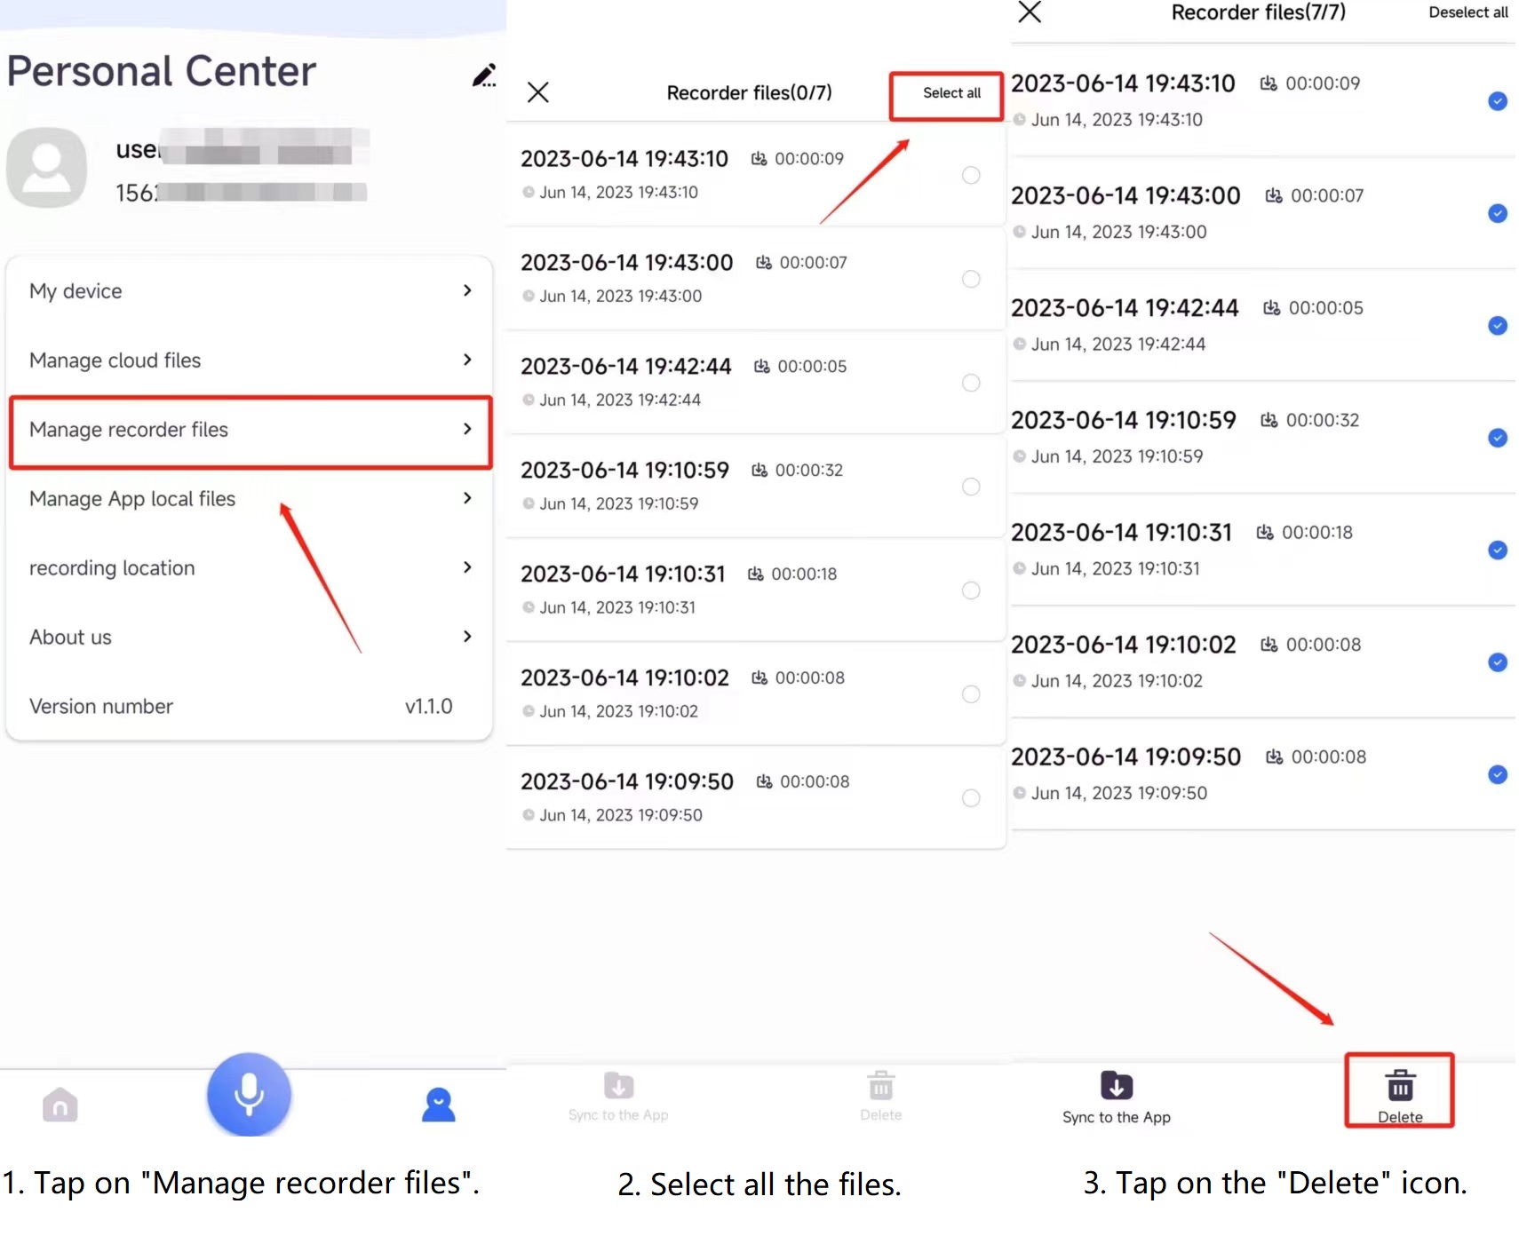Image resolution: width=1519 pixels, height=1236 pixels.
Task: Tap the dark Sync to the App icon
Action: (x=1117, y=1085)
